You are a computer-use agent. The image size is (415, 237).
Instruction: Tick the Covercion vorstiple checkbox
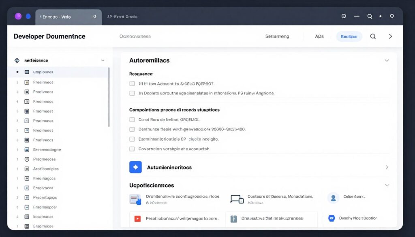[x=132, y=149]
